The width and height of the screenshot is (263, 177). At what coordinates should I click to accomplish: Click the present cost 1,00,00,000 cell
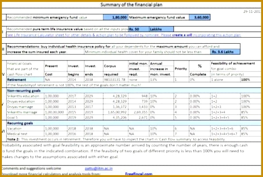point(56,112)
